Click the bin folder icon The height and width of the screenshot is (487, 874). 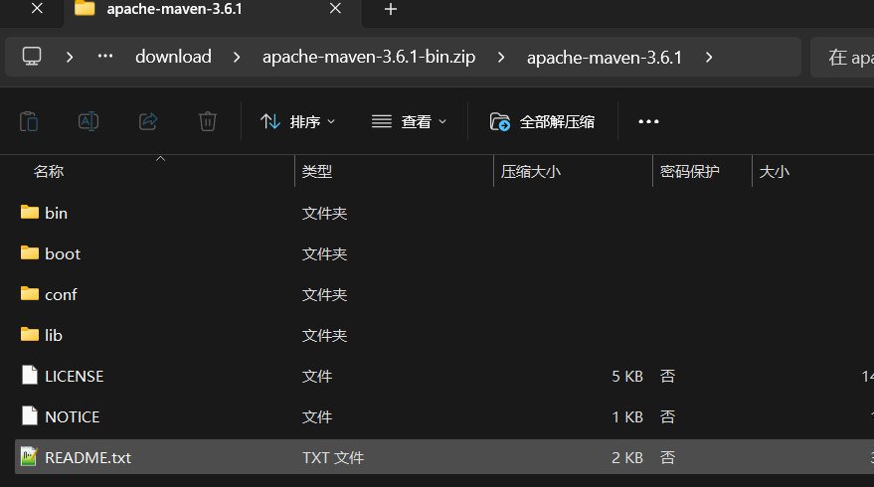(x=30, y=212)
